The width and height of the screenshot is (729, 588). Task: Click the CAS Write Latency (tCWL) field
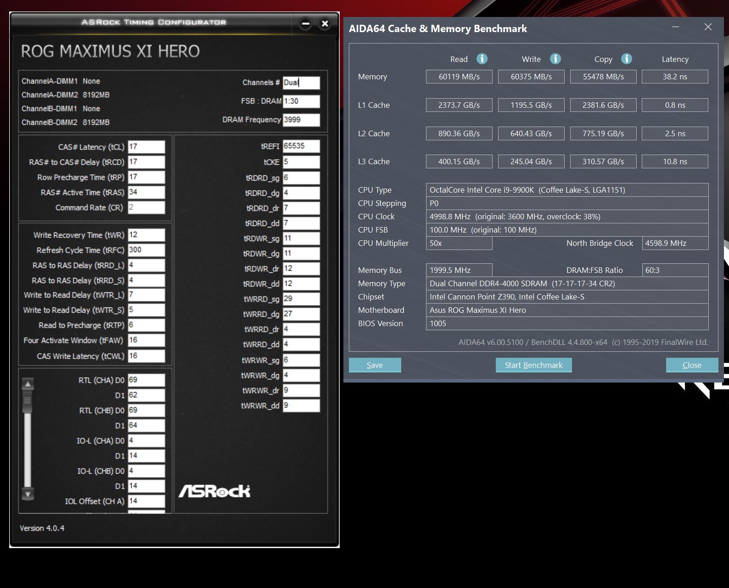click(146, 356)
